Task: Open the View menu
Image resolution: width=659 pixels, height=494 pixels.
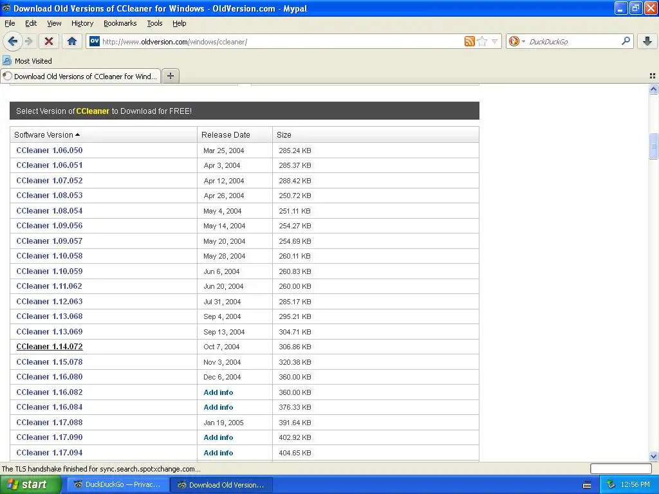Action: point(54,23)
